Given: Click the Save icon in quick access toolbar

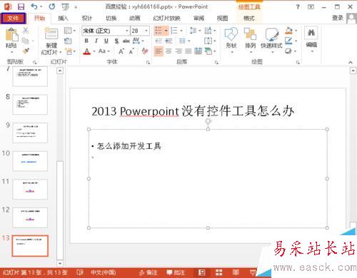Looking at the screenshot, I should 21,6.
